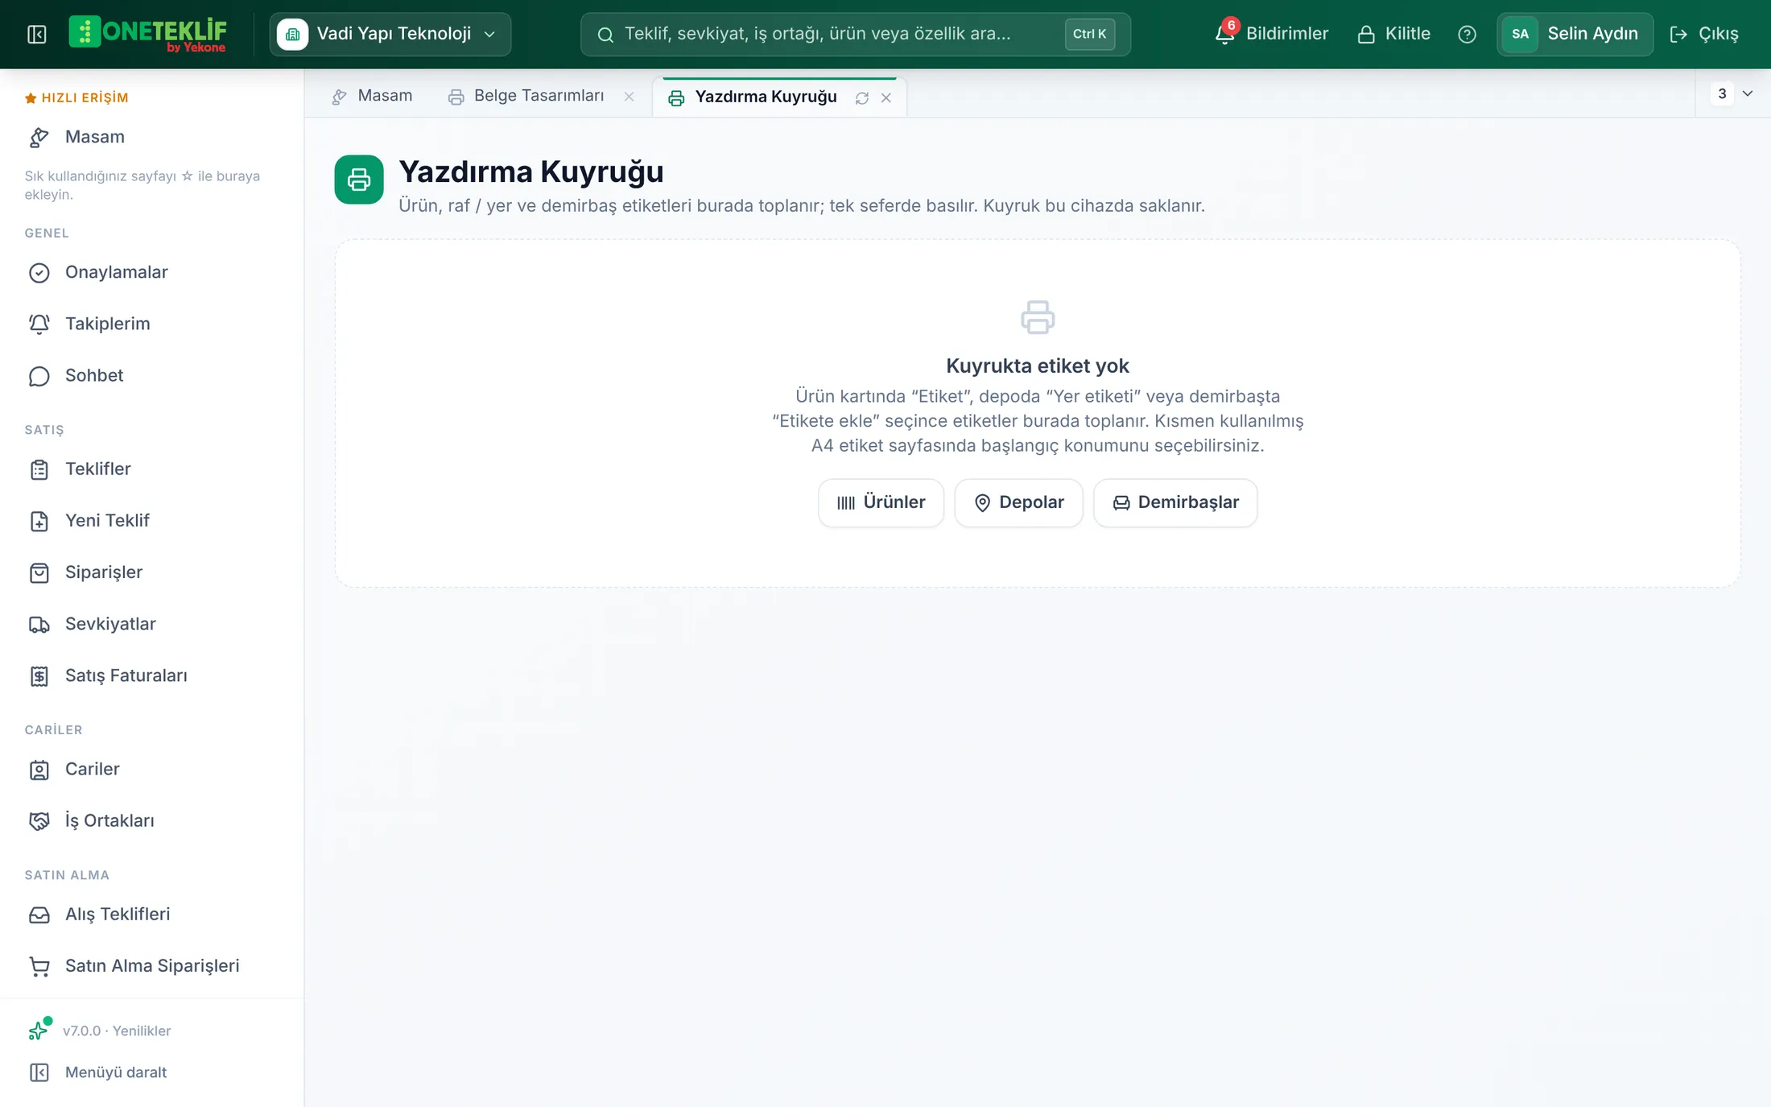Viewport: 1771px width, 1107px height.
Task: Close the Yazdırma Kuyruğu tab
Action: [886, 97]
